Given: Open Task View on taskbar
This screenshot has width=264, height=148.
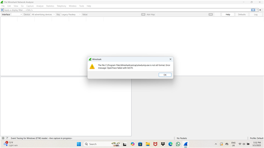Looking at the screenshot, I should point(125,144).
